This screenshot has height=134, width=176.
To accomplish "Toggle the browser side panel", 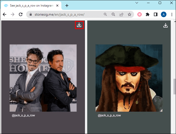I will pyautogui.click(x=155, y=14).
